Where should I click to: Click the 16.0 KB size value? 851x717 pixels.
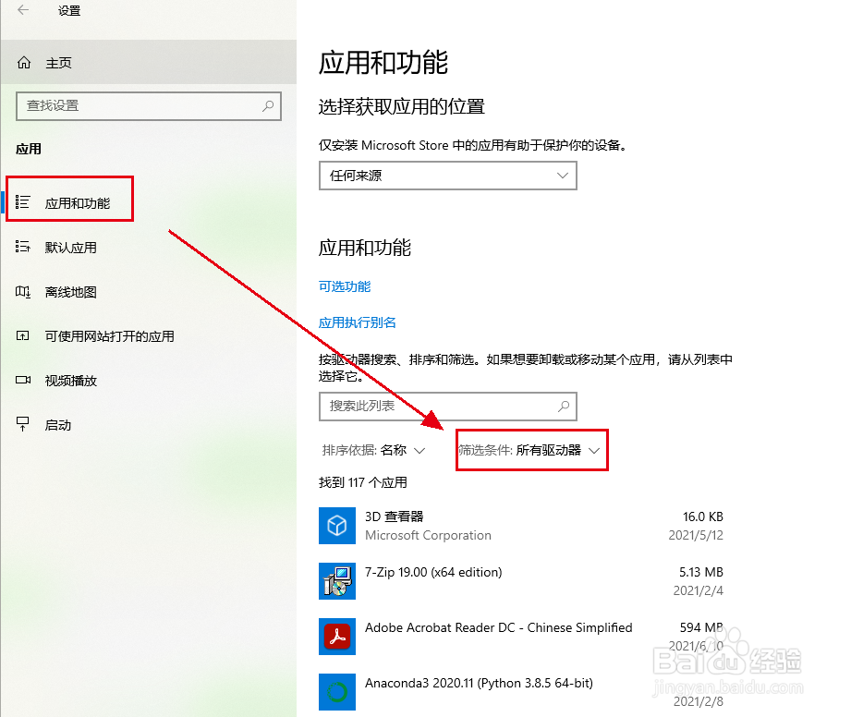[703, 516]
